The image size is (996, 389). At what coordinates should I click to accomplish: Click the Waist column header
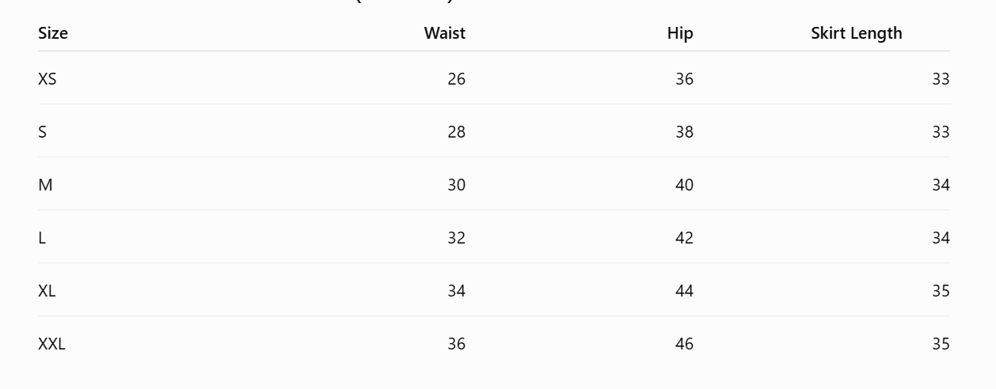pos(444,33)
